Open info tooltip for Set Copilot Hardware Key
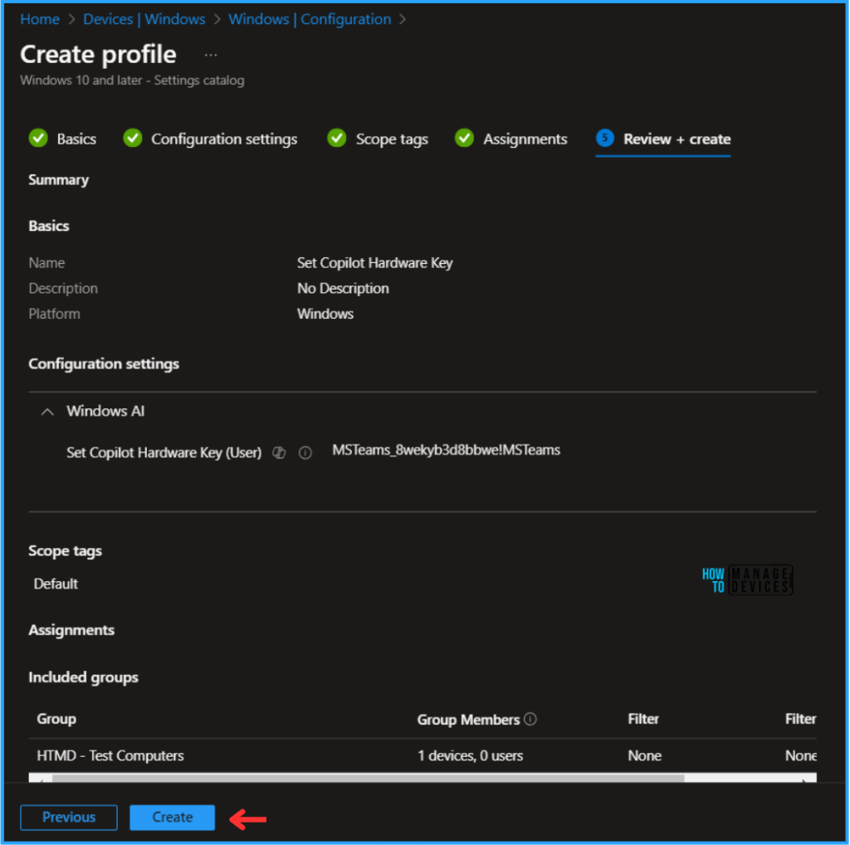 click(305, 452)
